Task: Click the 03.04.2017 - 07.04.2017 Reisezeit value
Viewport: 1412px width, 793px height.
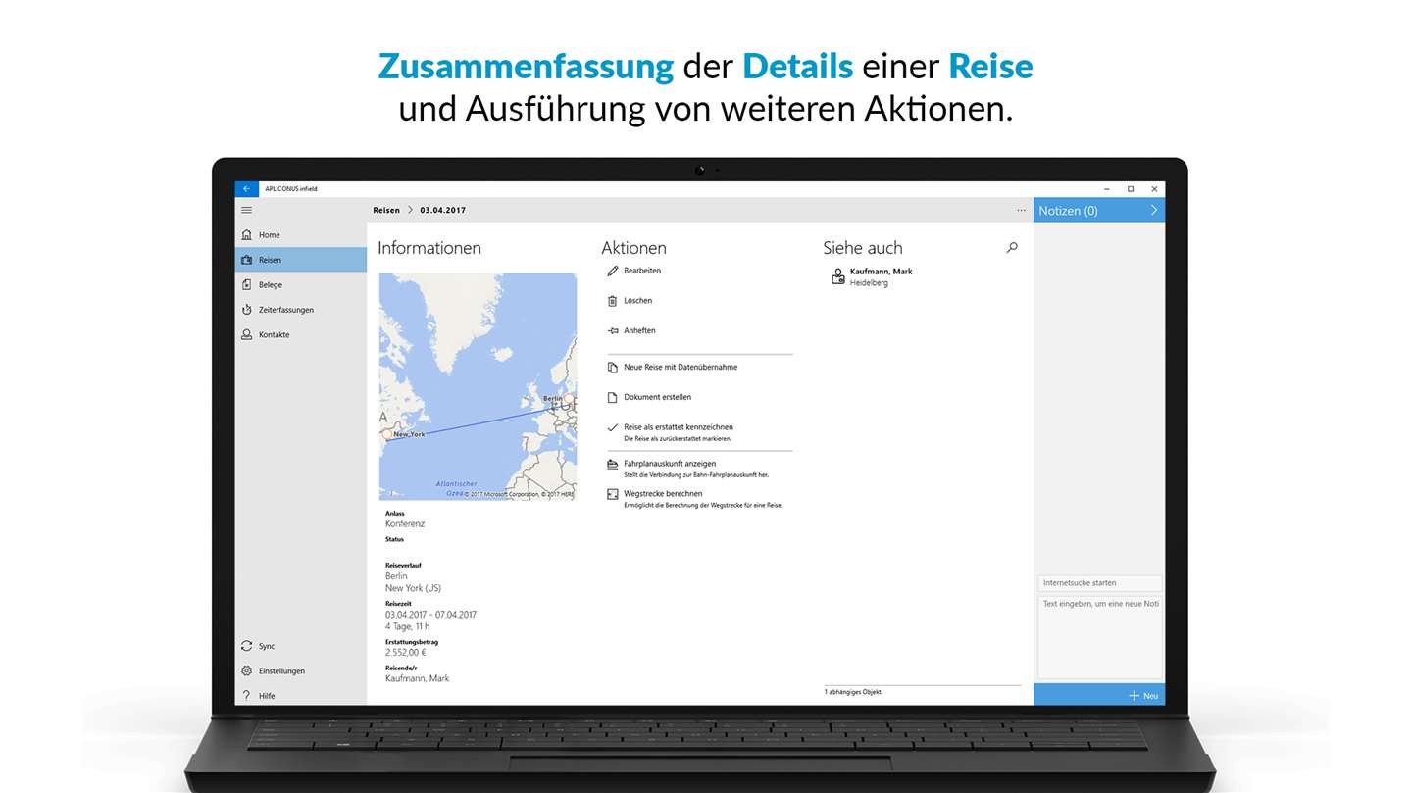Action: coord(430,615)
